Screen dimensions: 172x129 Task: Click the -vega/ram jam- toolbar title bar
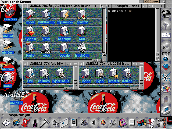click(82, 115)
